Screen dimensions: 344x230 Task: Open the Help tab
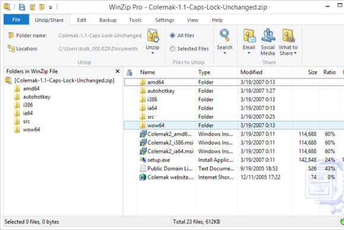click(x=217, y=20)
